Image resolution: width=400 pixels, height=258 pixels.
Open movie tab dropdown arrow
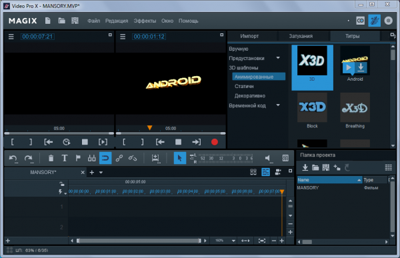(x=101, y=173)
